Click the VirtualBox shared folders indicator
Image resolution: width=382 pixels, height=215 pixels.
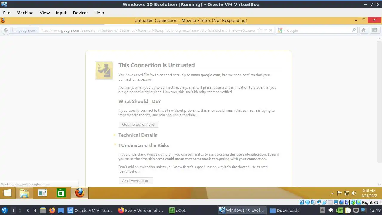click(x=330, y=202)
